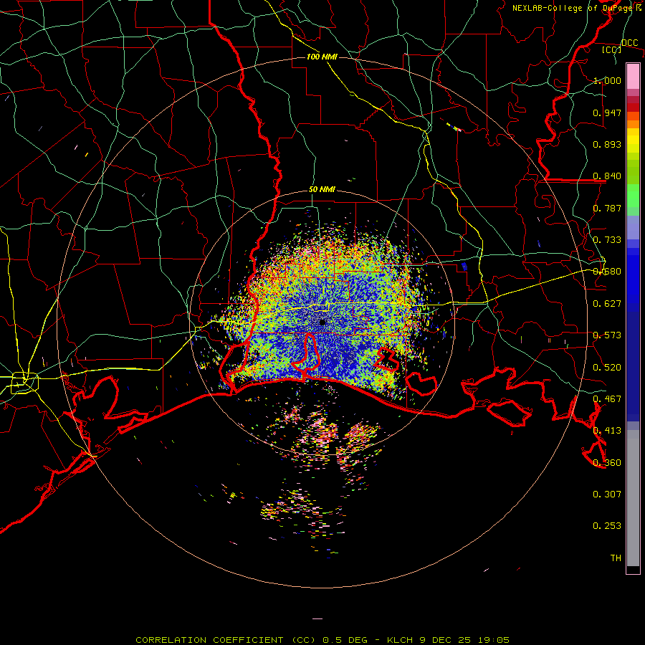The width and height of the screenshot is (645, 645).
Task: Select the 0.733 scale value
Action: (607, 240)
